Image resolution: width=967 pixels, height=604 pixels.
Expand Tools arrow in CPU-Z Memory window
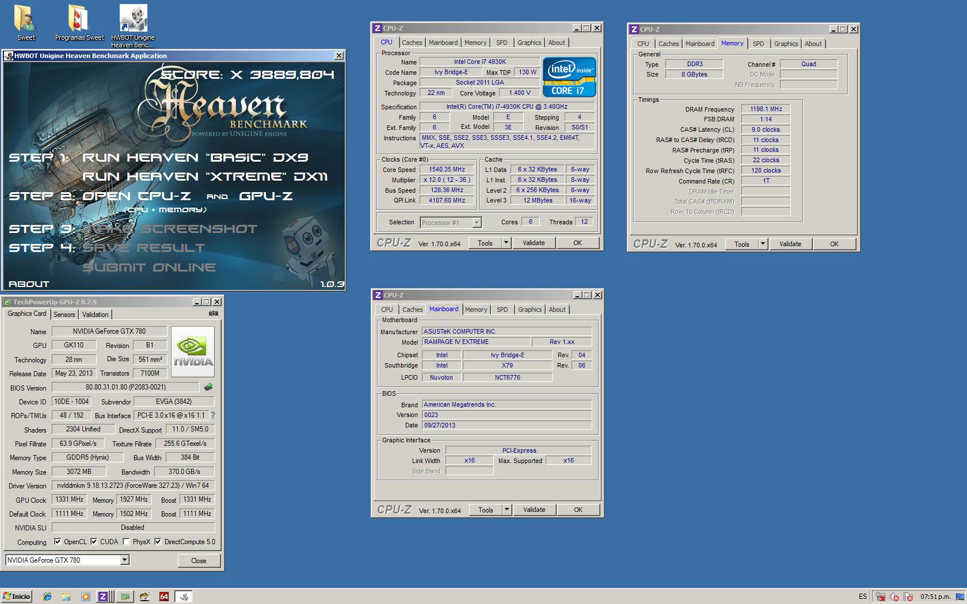pyautogui.click(x=763, y=244)
